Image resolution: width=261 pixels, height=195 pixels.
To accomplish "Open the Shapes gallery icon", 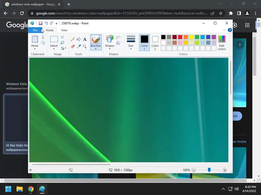I will click(x=110, y=39).
